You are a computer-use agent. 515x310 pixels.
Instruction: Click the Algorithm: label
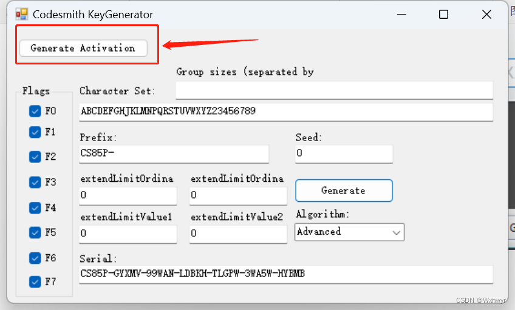click(x=322, y=215)
